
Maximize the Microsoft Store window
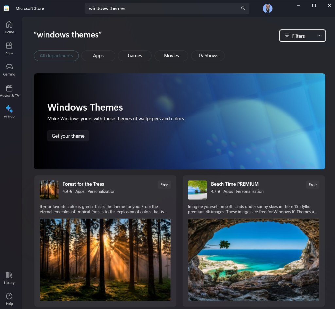[314, 5]
